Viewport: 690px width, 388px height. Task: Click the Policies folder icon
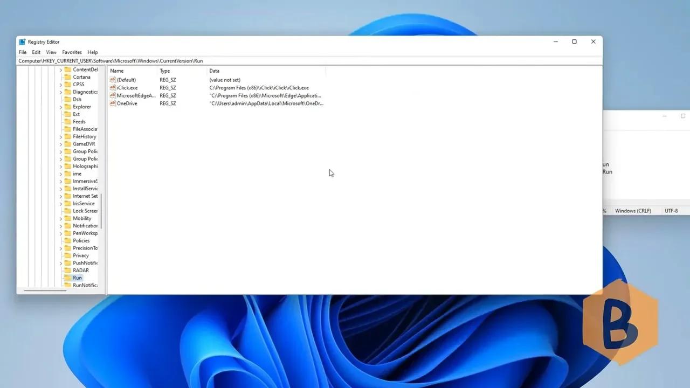tap(67, 240)
